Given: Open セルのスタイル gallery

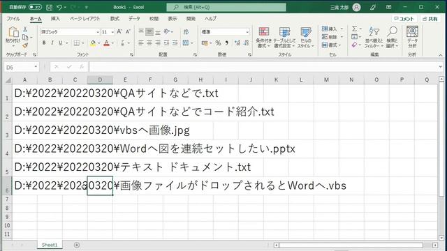Looking at the screenshot, I should 306,37.
